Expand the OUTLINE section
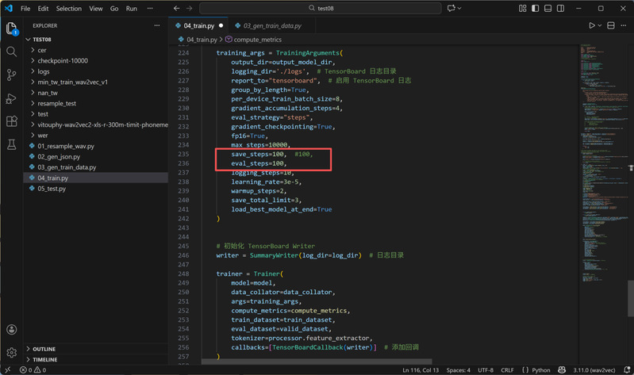Viewport: 634px width, 375px height. pos(44,349)
